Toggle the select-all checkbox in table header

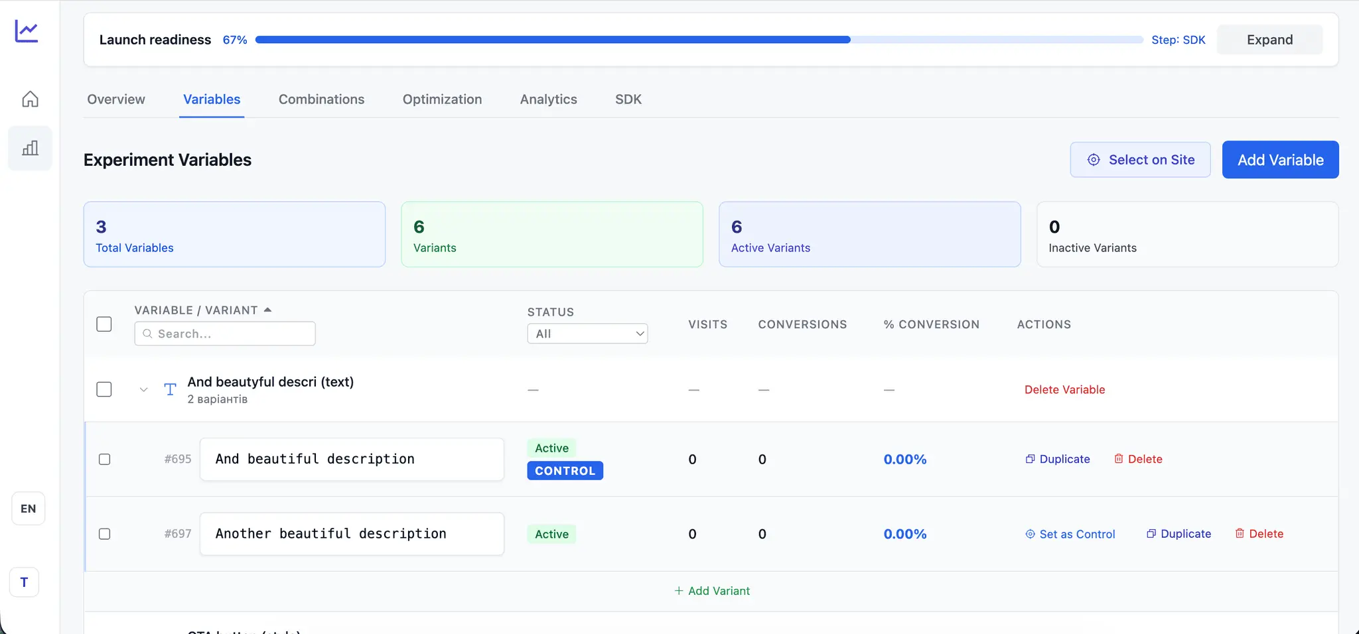pyautogui.click(x=104, y=324)
